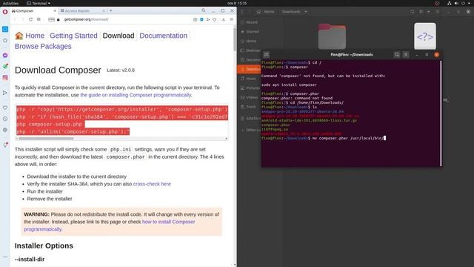The image size is (474, 267).
Task: Open the Documentation page link
Action: point(163,36)
